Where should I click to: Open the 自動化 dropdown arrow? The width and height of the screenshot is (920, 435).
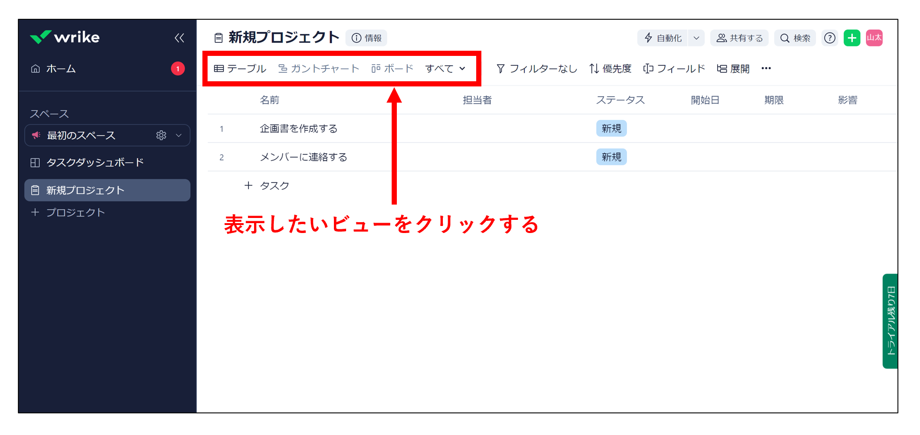coord(696,38)
